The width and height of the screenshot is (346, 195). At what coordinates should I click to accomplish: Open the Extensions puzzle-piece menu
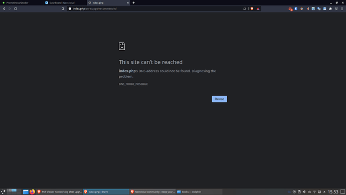coord(330,9)
